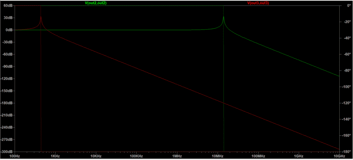The image size is (353, 160).
Task: Click the 10KHz frequency axis label
Action: [x=96, y=156]
